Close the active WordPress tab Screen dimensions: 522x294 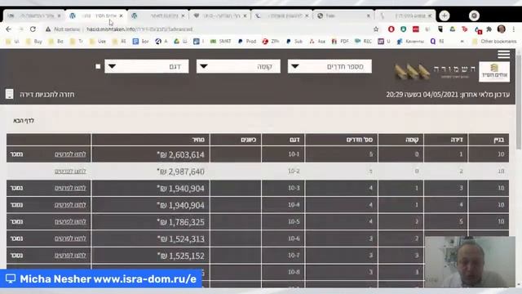122,16
